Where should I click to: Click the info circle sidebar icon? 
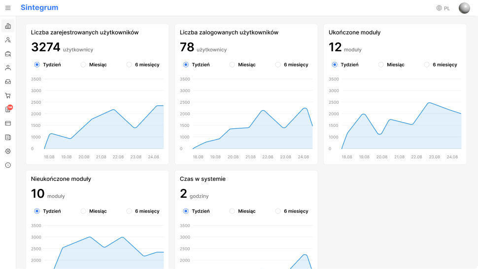click(x=8, y=165)
